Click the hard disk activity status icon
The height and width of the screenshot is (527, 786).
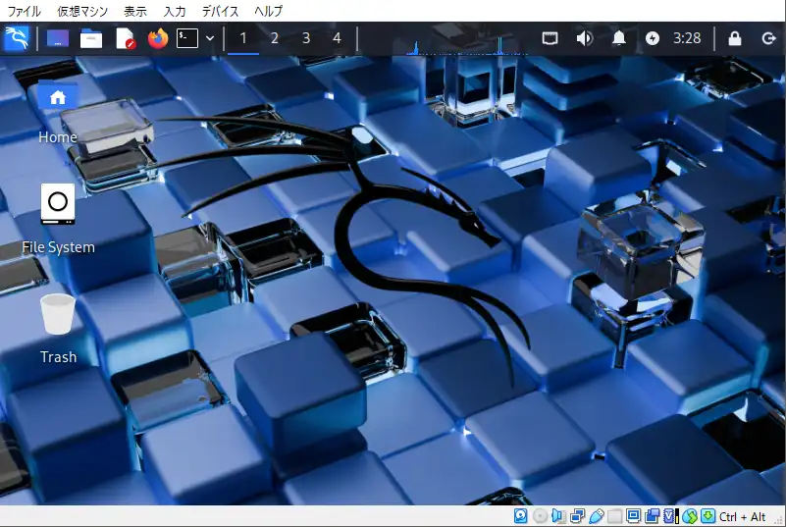(x=521, y=516)
